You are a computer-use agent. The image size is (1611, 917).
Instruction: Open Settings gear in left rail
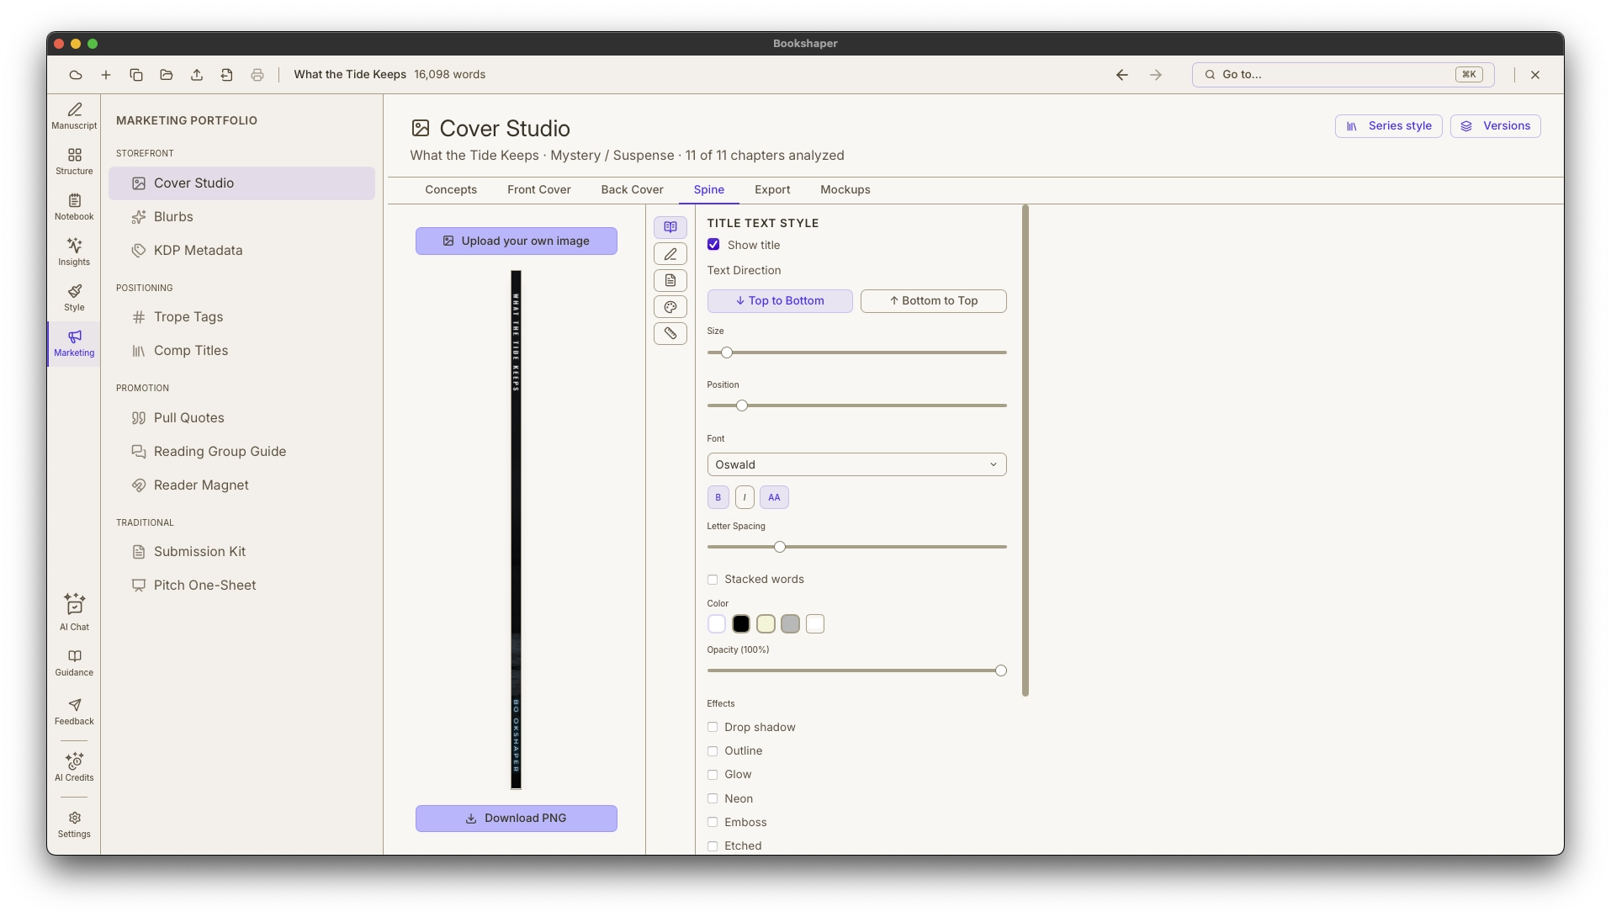pyautogui.click(x=74, y=824)
